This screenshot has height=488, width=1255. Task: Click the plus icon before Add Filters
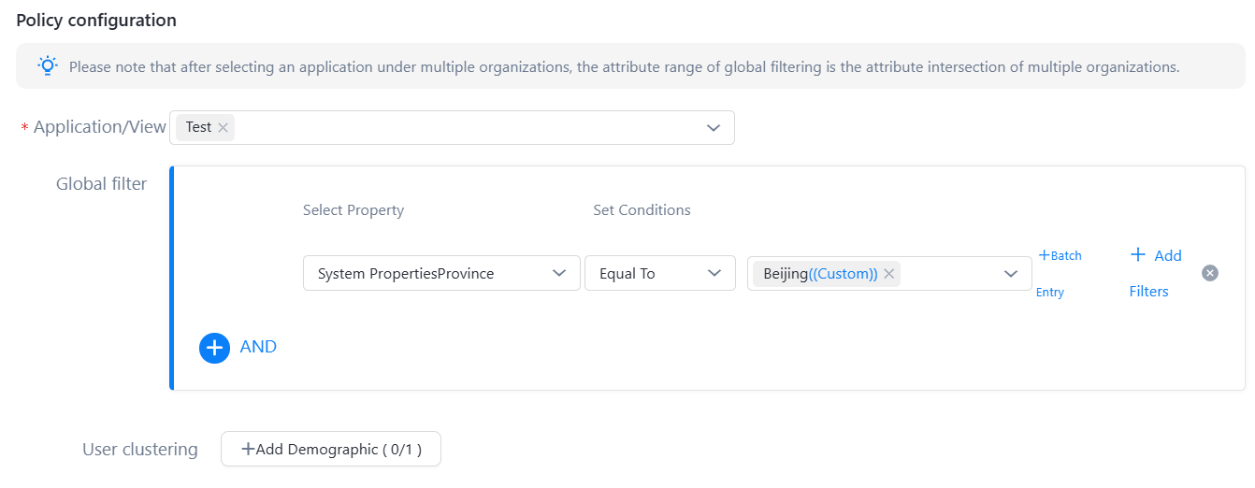pos(1138,254)
